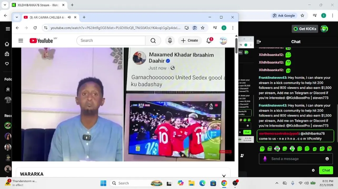The height and width of the screenshot is (189, 338).
Task: Click the Get KICKs button
Action: [x=305, y=29]
